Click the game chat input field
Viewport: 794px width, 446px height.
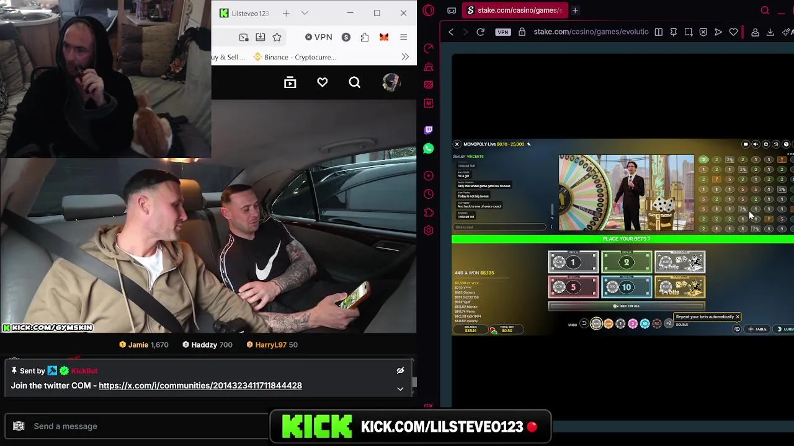499,227
